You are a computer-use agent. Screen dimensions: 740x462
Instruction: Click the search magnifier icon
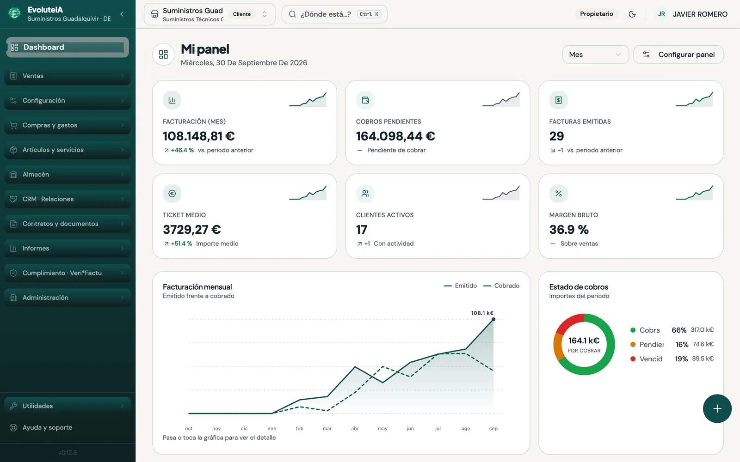click(x=292, y=14)
